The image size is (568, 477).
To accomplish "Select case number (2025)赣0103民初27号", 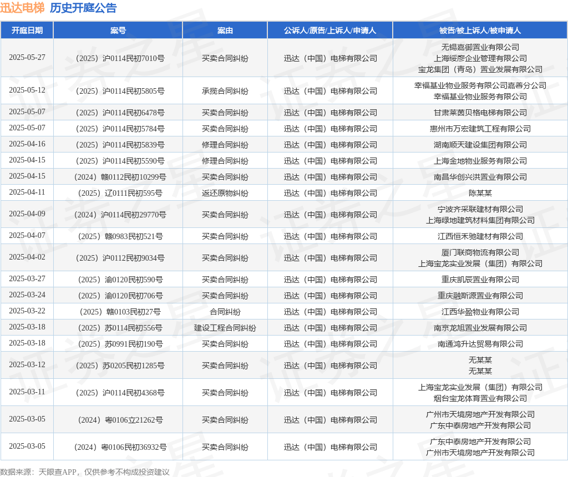I will coord(120,312).
